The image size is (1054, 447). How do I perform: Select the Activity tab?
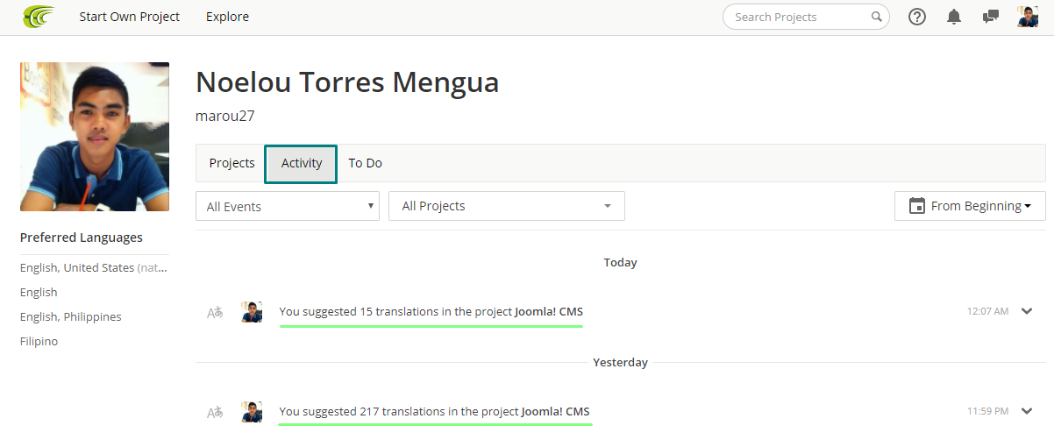301,164
